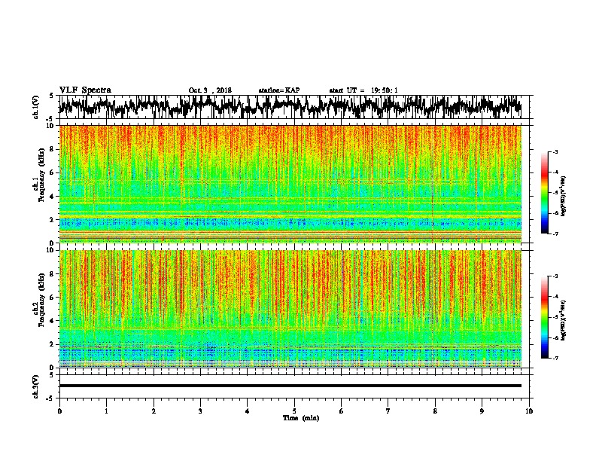Click time axis tick label "9"
596x461 pixels.
[482, 411]
